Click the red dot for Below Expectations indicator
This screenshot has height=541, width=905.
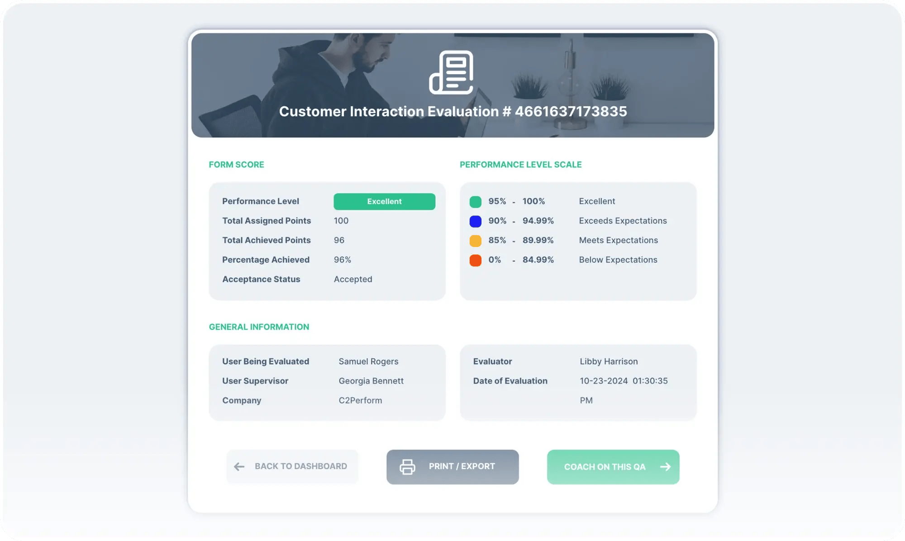tap(474, 260)
